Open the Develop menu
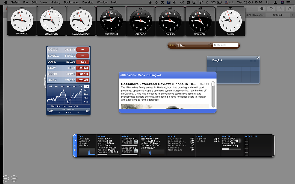Viewport: 295px width, 184px height. click(88, 2)
